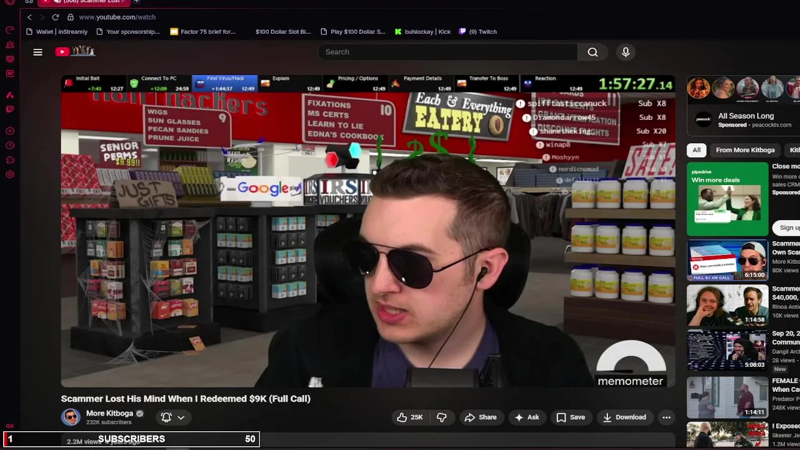
Task: Open the Aria AI sidebar icon
Action: point(10,95)
